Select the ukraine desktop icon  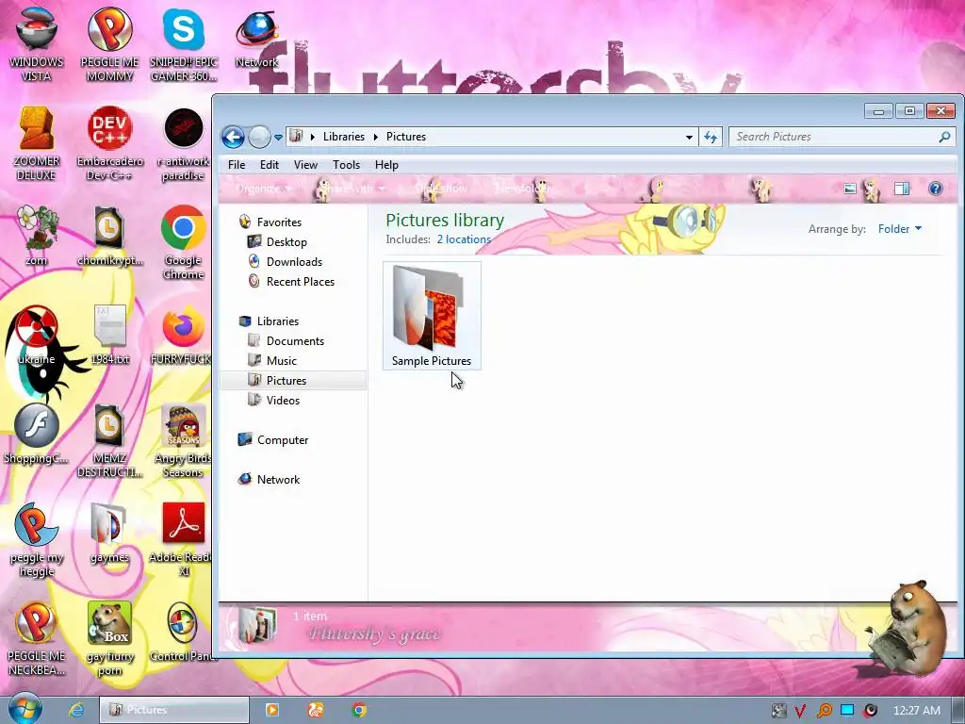pos(37,335)
